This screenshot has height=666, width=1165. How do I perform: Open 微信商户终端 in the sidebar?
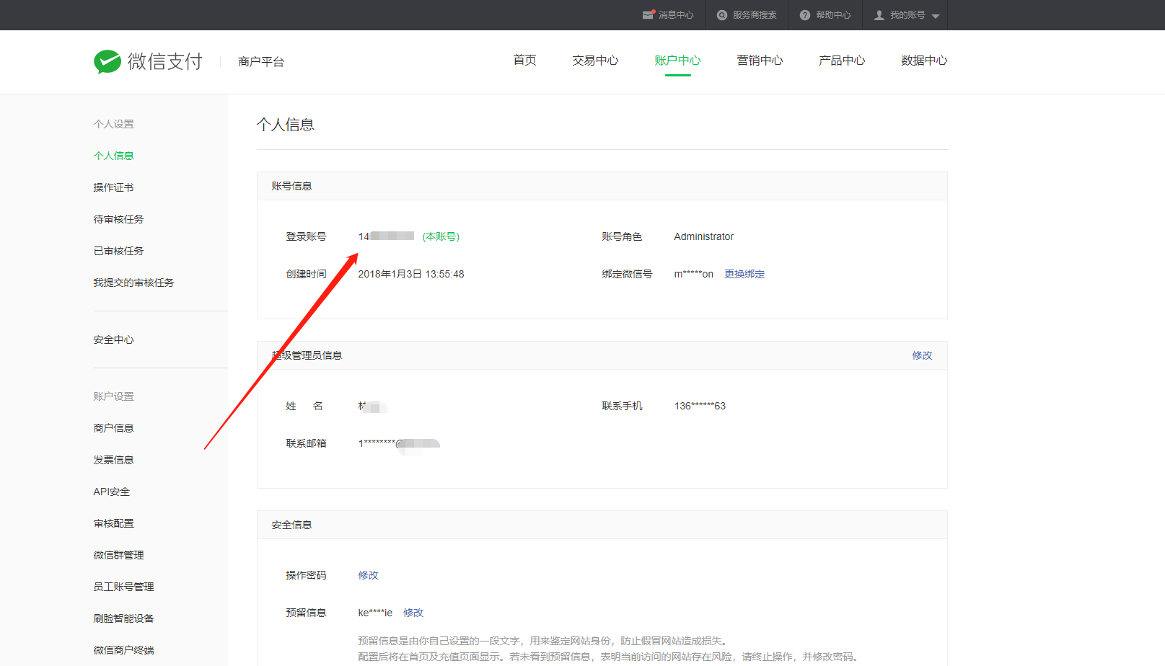tap(123, 650)
